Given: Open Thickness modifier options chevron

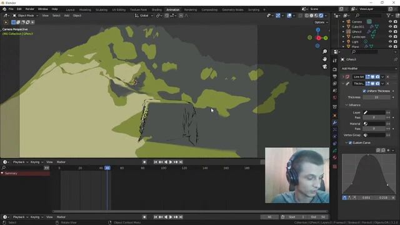Looking at the screenshot, I should 382,84.
